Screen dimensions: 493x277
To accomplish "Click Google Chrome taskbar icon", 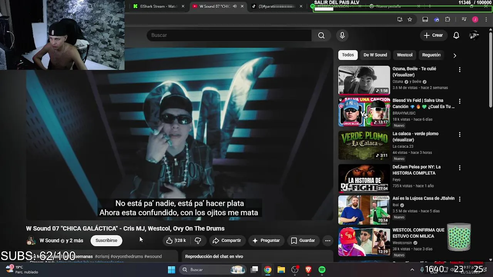I will point(268,270).
